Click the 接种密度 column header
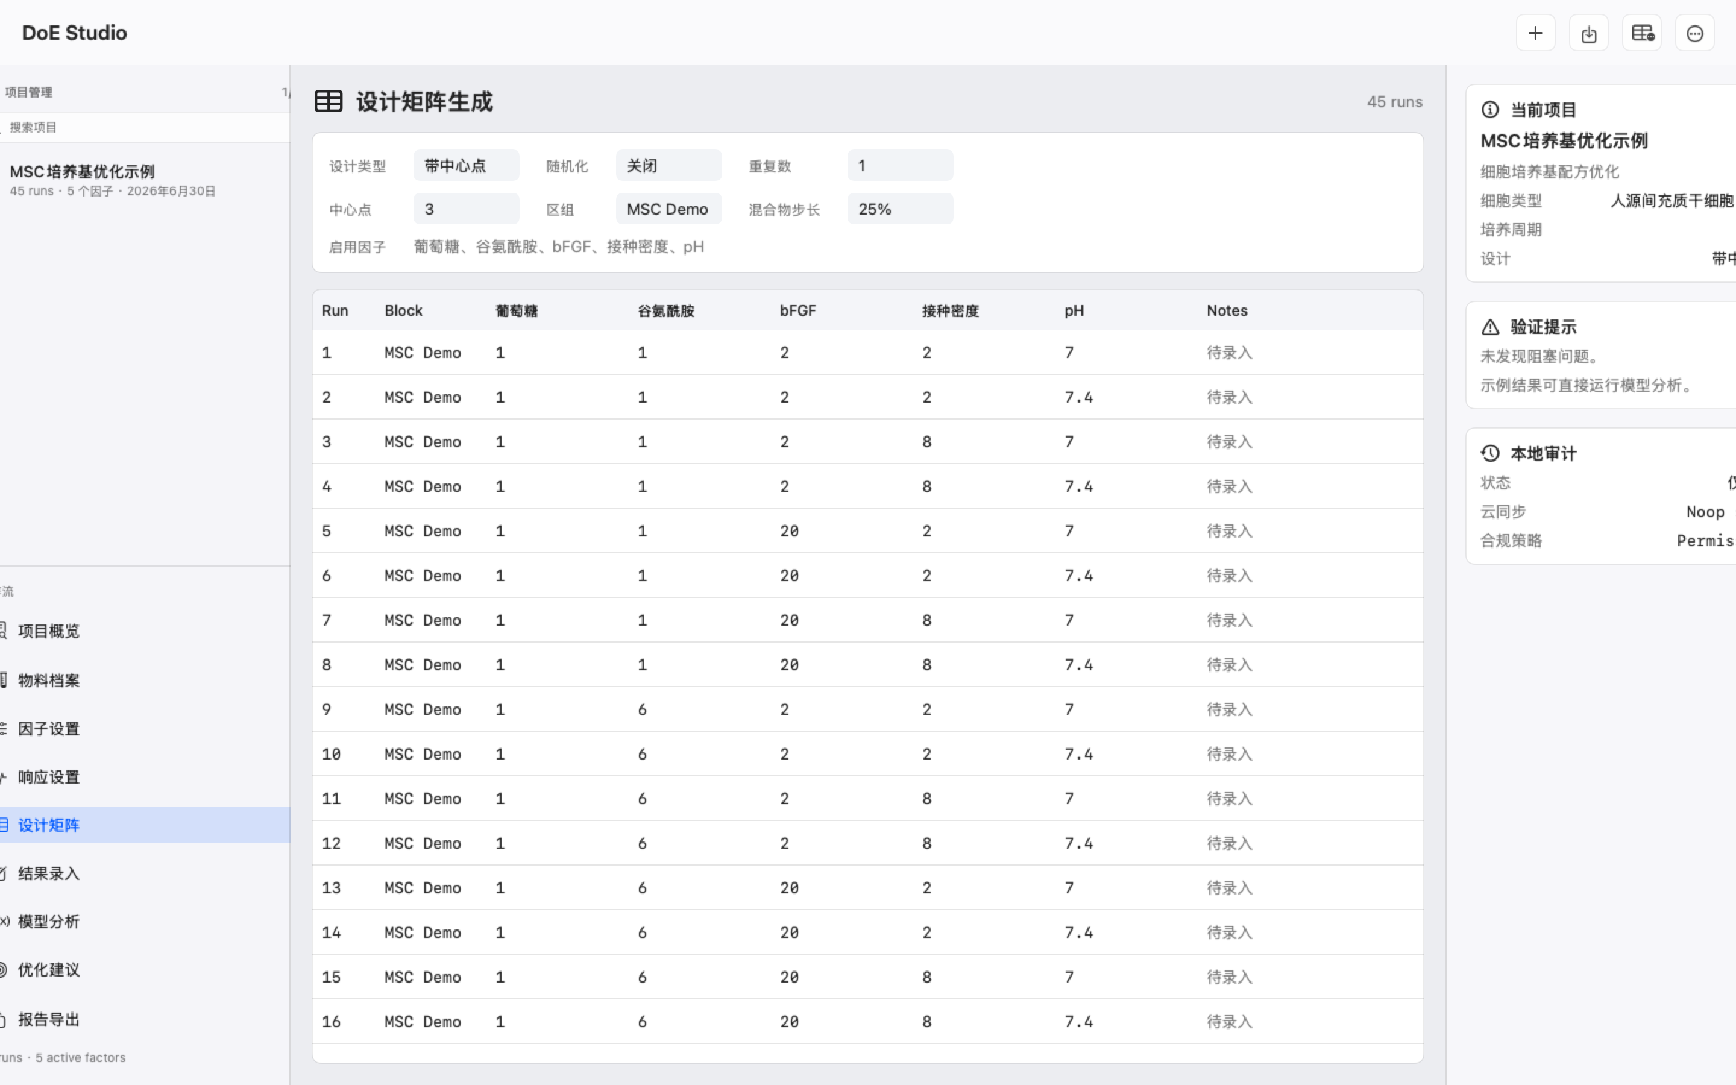Image resolution: width=1736 pixels, height=1085 pixels. pos(951,310)
